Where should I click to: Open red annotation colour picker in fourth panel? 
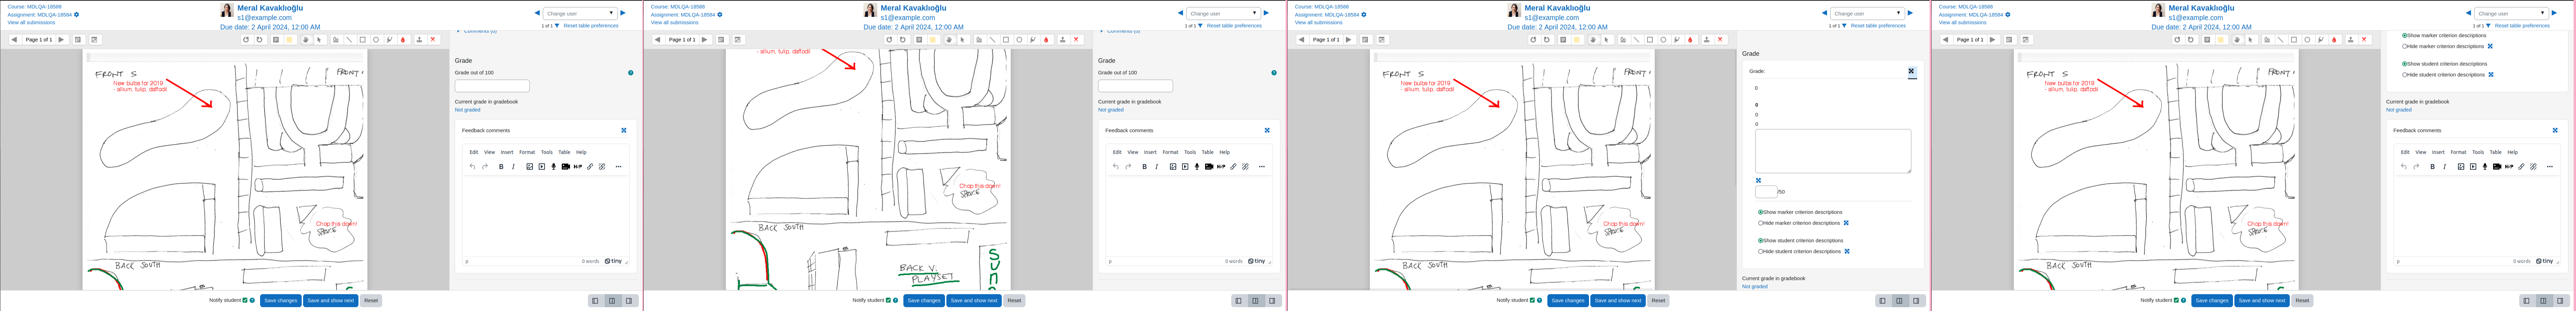[x=2334, y=40]
